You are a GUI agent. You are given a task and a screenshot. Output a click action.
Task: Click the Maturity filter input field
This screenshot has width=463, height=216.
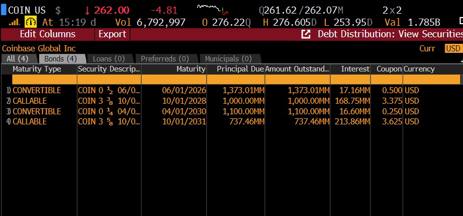coord(174,79)
